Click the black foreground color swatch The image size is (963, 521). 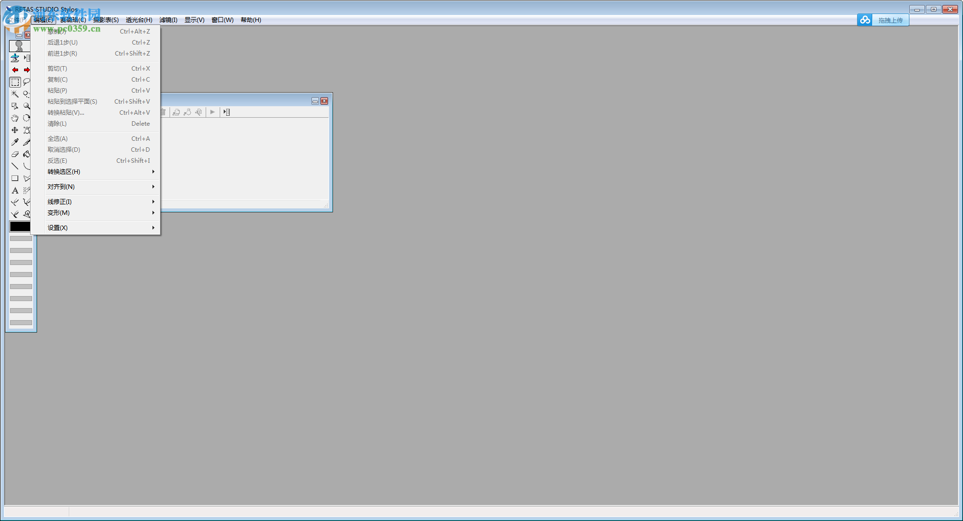click(x=20, y=226)
